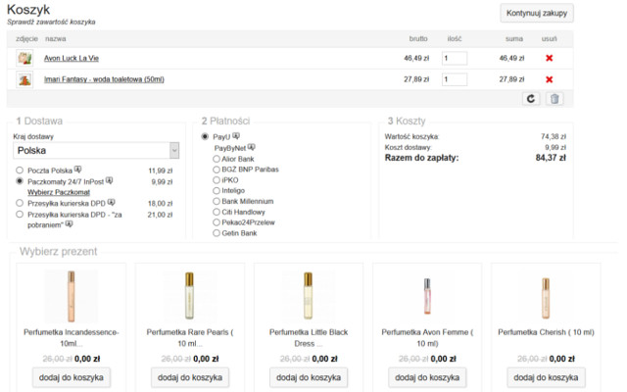Click the Razem do zapłaty total 84,37 zł

(551, 158)
